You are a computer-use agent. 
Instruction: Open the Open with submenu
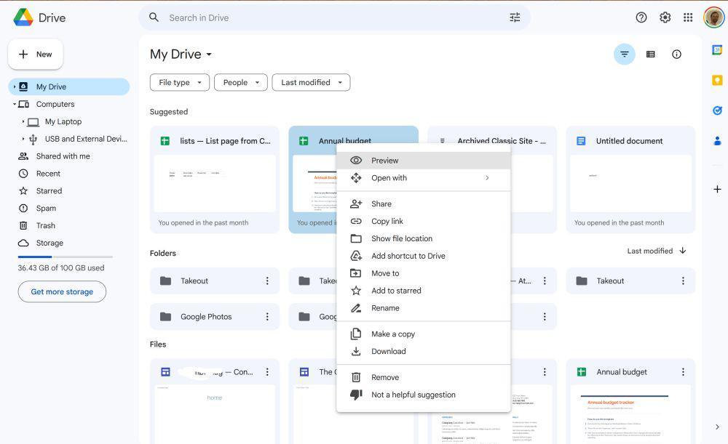(x=424, y=178)
